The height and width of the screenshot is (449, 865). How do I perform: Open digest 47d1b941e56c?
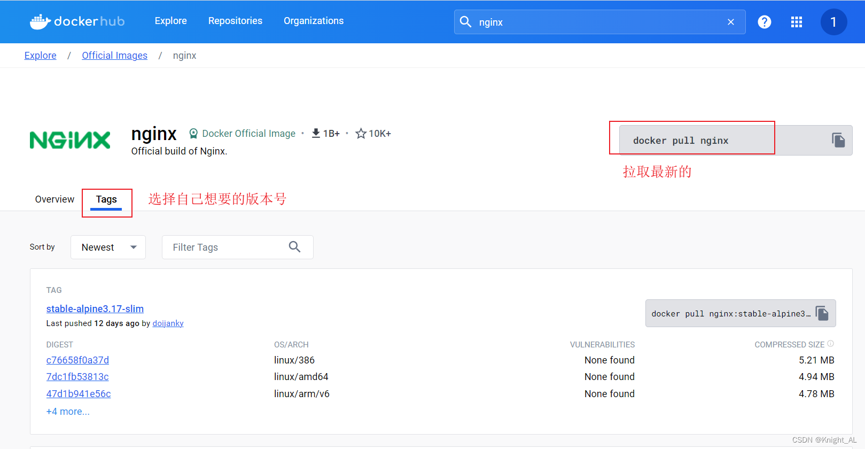click(x=79, y=394)
